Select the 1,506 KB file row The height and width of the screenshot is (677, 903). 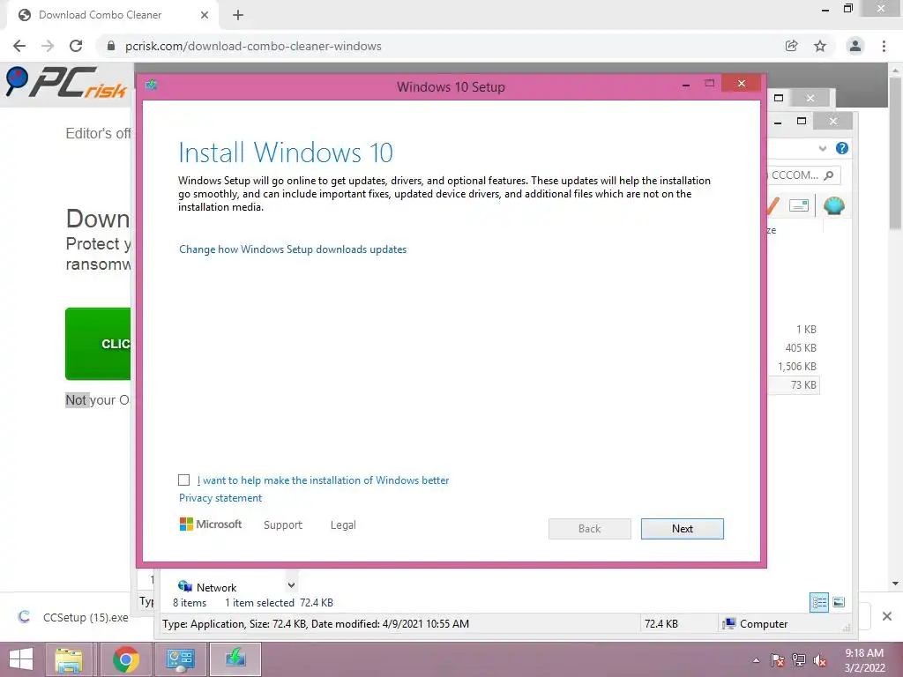tap(794, 366)
